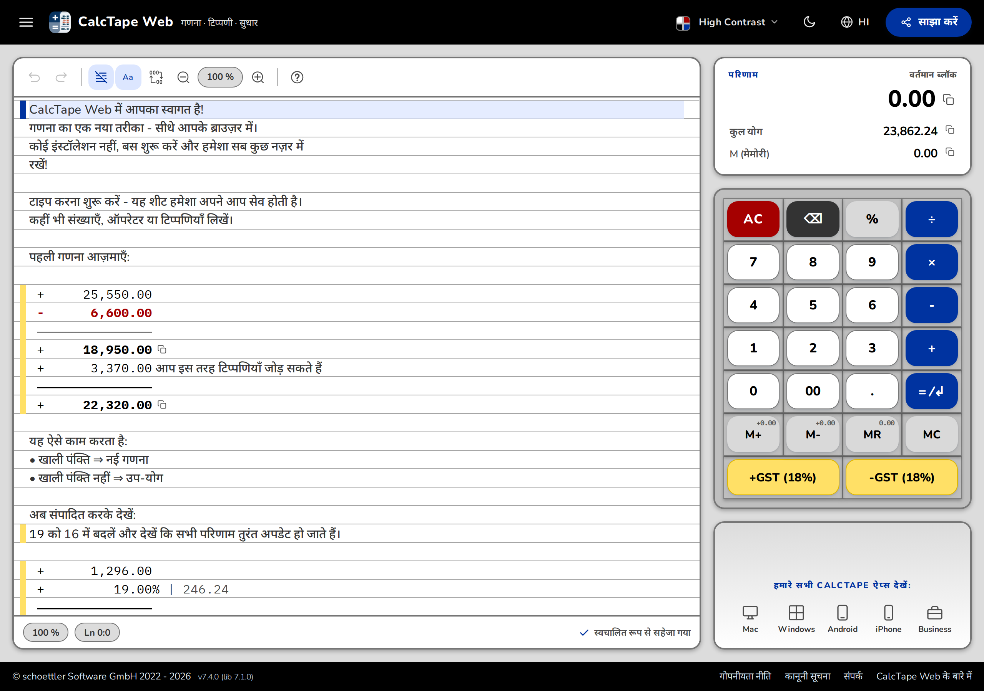This screenshot has width=984, height=691.
Task: Click the 'स्वचालित रूप से सहेजा गया' save status
Action: (x=635, y=632)
